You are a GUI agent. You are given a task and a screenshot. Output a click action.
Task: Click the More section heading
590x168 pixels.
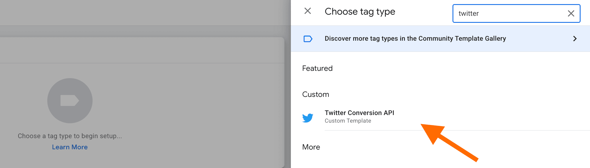(311, 147)
